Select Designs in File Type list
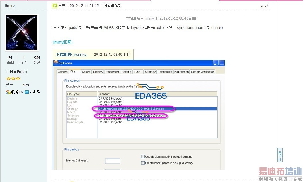303x182 pixels. (72, 99)
